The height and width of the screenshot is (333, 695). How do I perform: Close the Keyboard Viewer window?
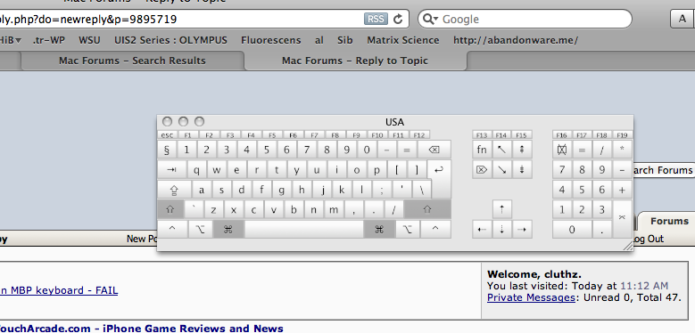pyautogui.click(x=167, y=122)
